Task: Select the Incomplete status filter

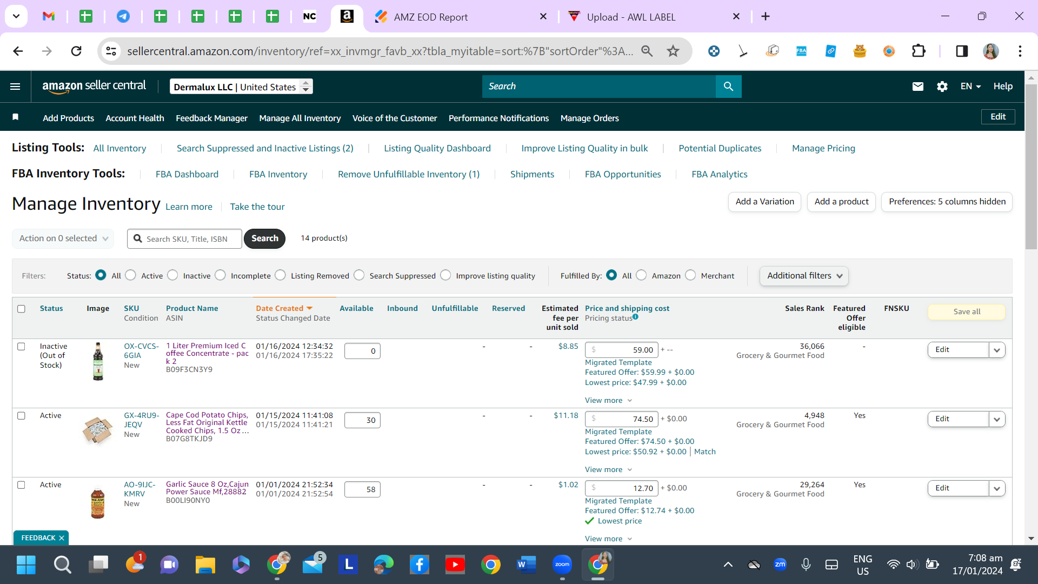Action: click(220, 275)
